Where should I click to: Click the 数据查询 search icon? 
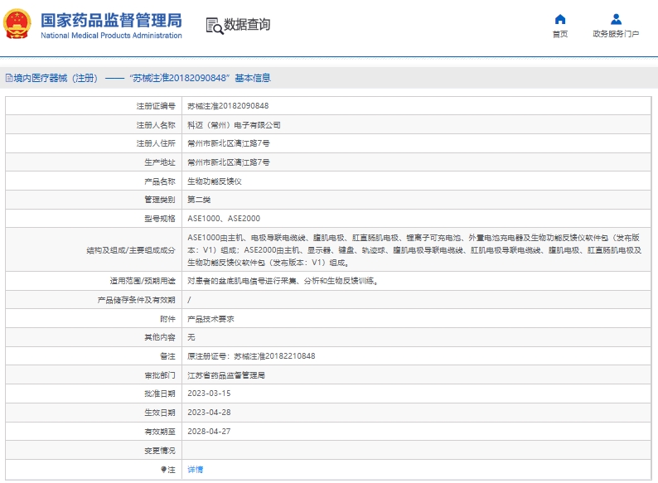215,26
